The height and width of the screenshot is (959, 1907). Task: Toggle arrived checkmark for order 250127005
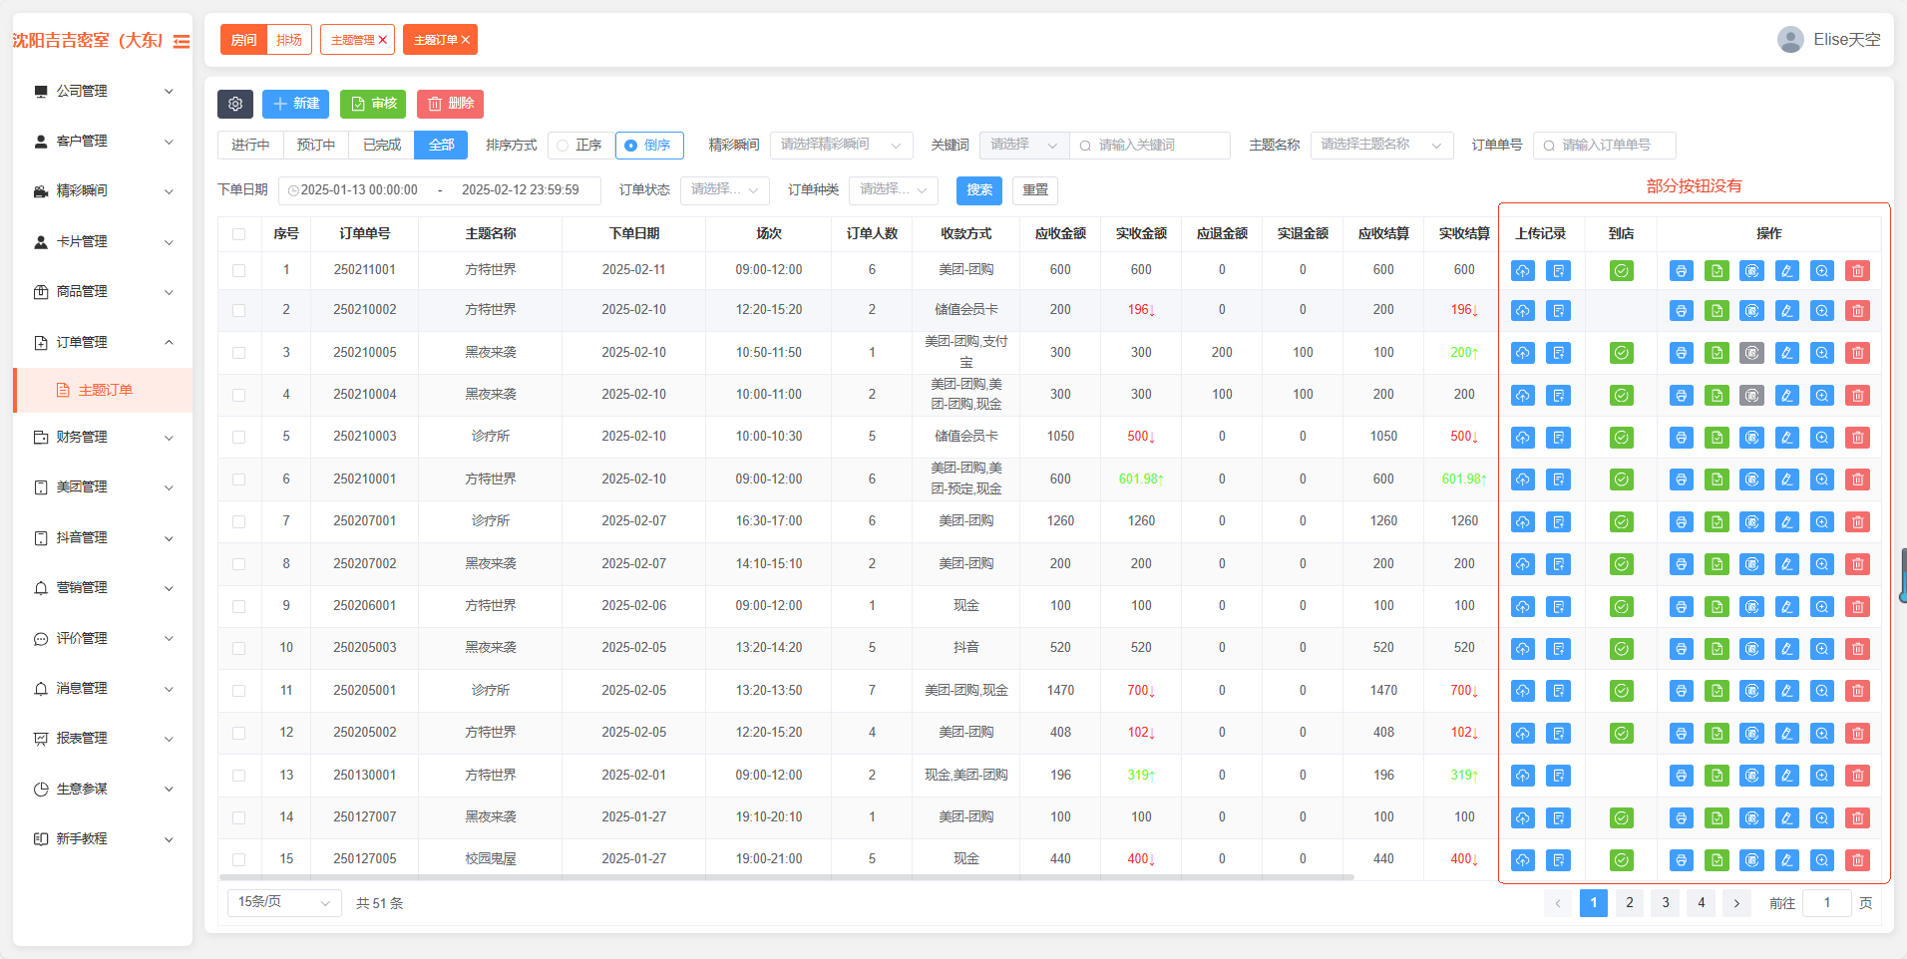point(1622,860)
